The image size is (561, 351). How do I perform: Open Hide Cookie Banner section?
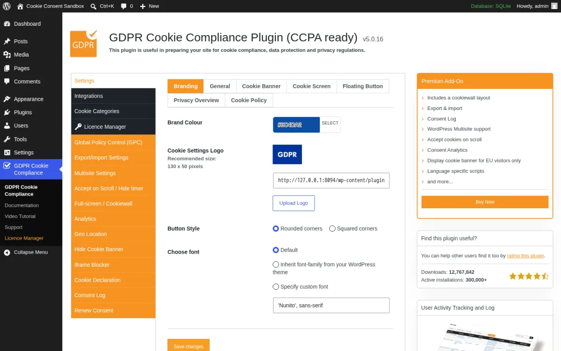tap(113, 249)
